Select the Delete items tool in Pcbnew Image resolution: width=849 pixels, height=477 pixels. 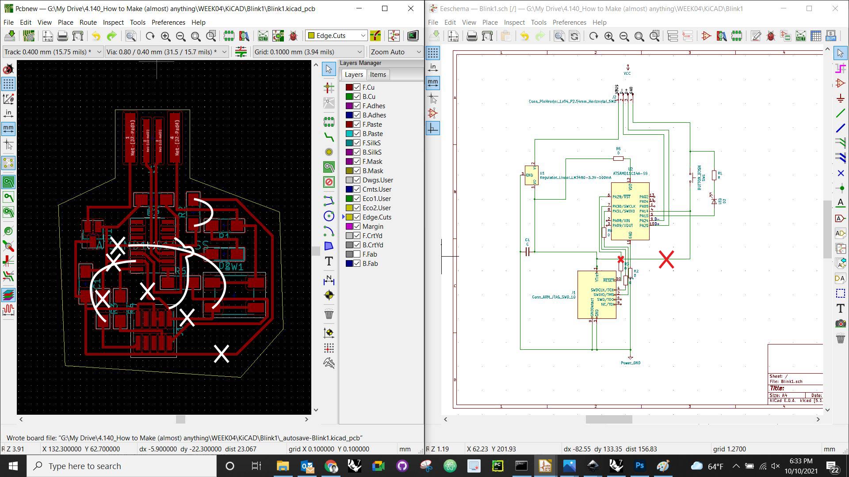click(329, 314)
